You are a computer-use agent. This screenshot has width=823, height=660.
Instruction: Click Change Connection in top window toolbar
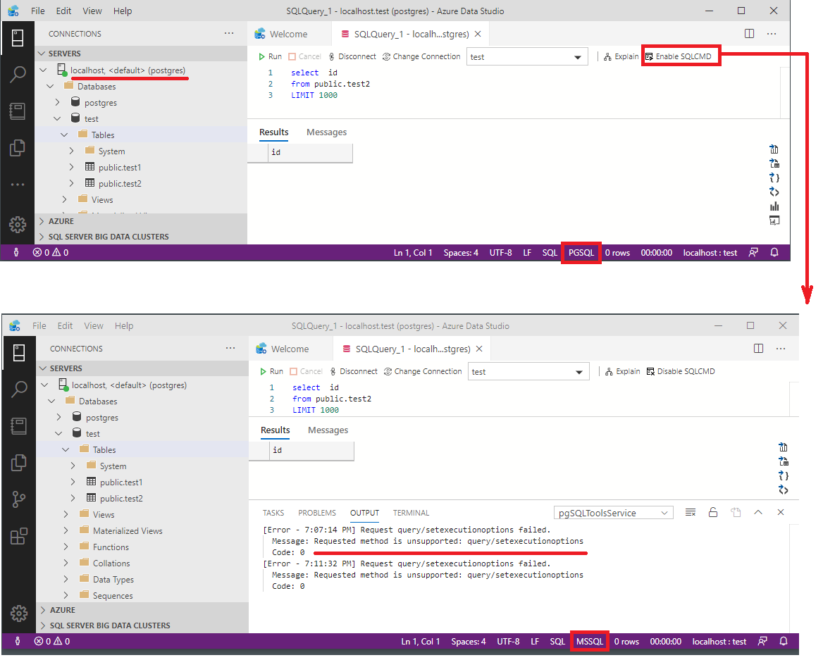click(421, 56)
